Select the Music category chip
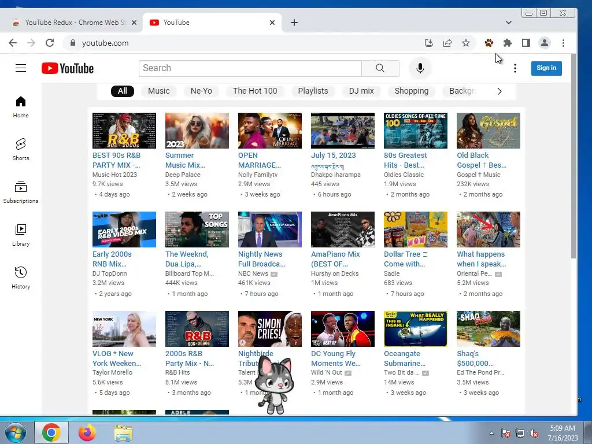 [159, 91]
